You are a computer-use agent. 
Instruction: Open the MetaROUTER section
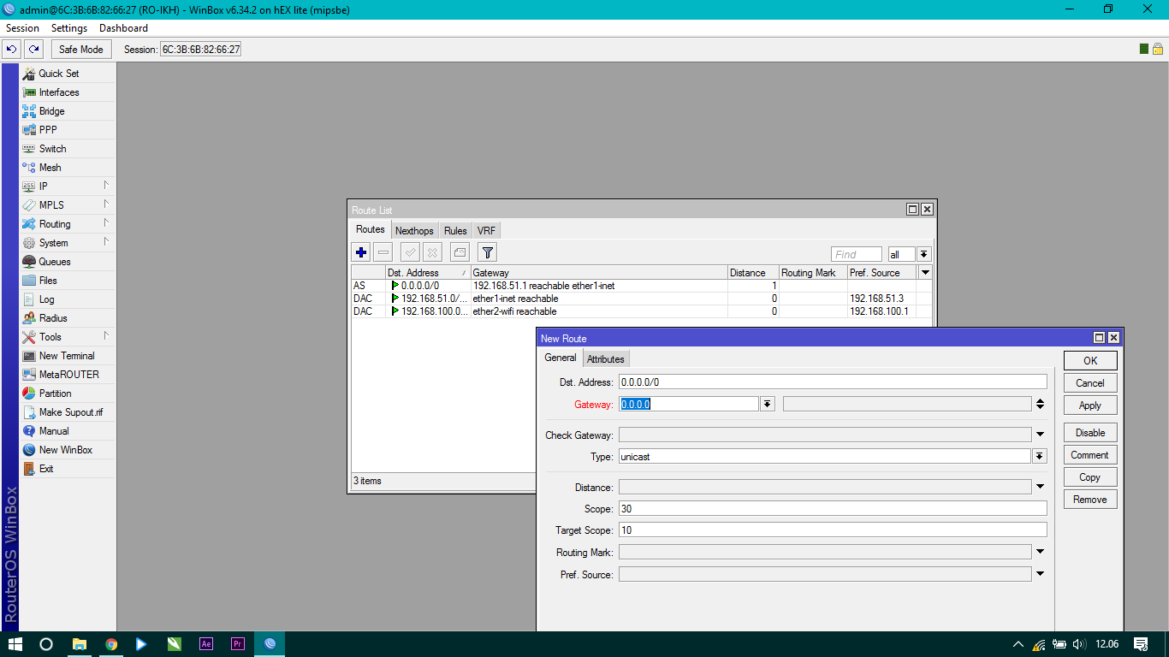click(68, 375)
